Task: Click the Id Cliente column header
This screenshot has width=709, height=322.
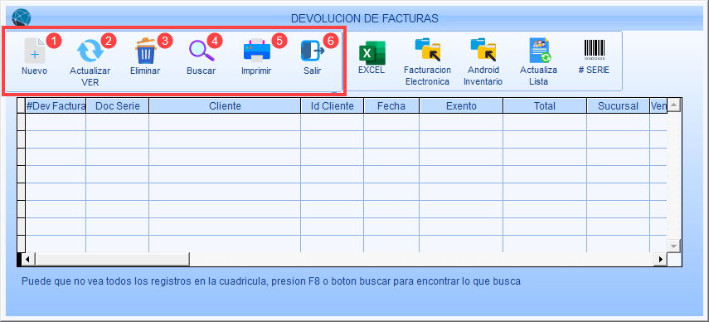Action: click(333, 106)
